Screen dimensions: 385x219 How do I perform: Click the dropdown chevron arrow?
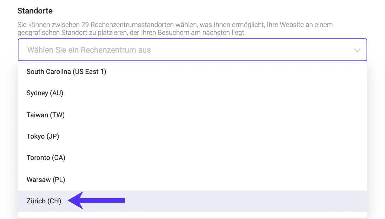point(357,50)
